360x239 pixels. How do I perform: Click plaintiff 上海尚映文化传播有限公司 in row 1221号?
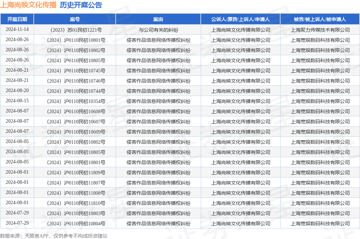pyautogui.click(x=240, y=30)
